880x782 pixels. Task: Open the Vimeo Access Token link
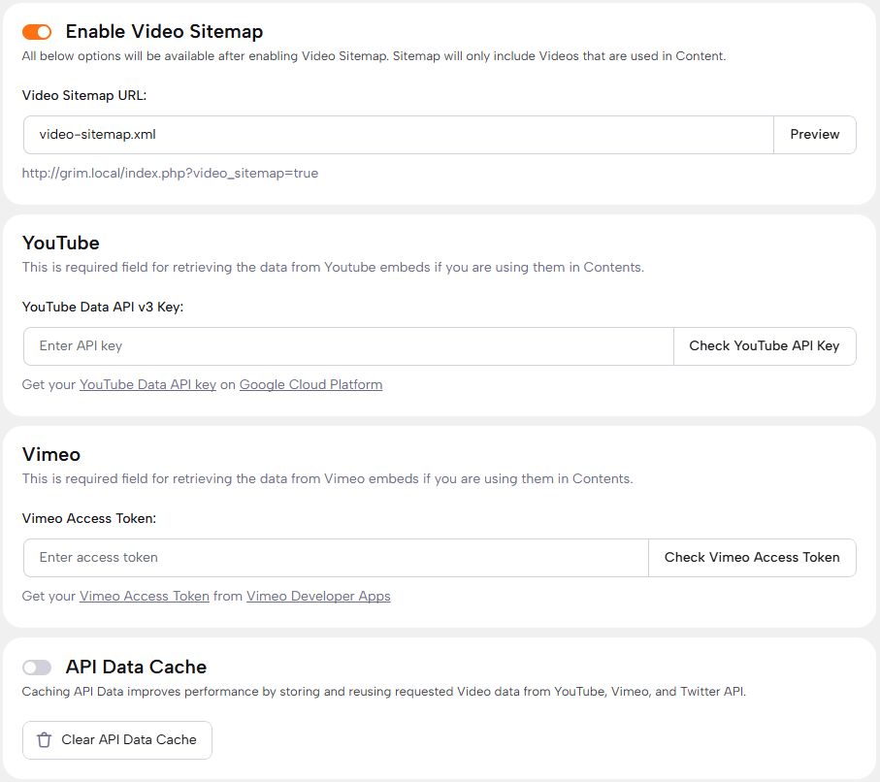(x=145, y=597)
